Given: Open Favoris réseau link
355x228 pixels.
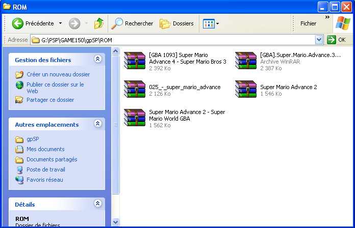Looking at the screenshot, I should 45,180.
